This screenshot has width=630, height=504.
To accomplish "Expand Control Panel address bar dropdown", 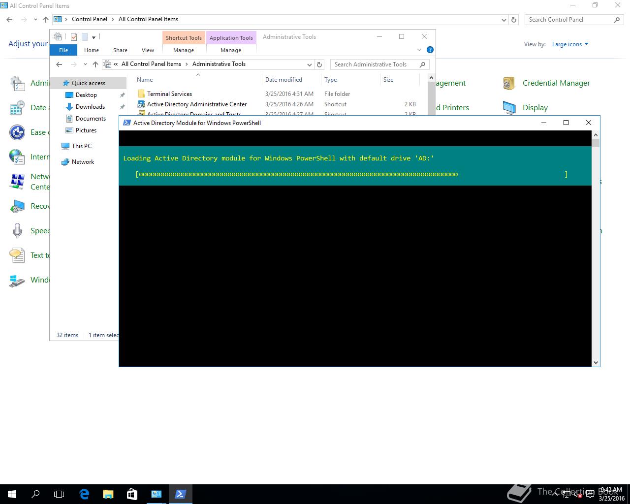I will point(504,20).
